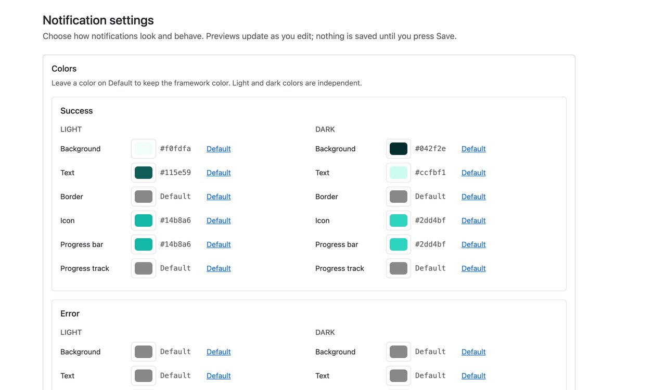Open Success dark Icon color swatch
Image resolution: width=666 pixels, height=390 pixels.
399,220
